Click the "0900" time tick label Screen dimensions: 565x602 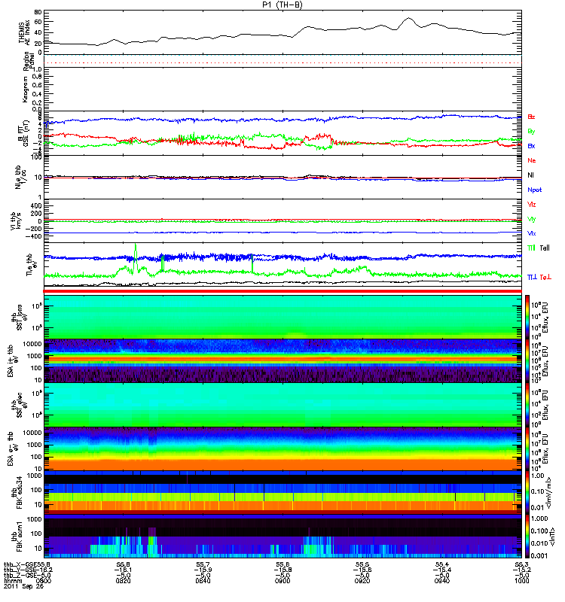(x=282, y=581)
